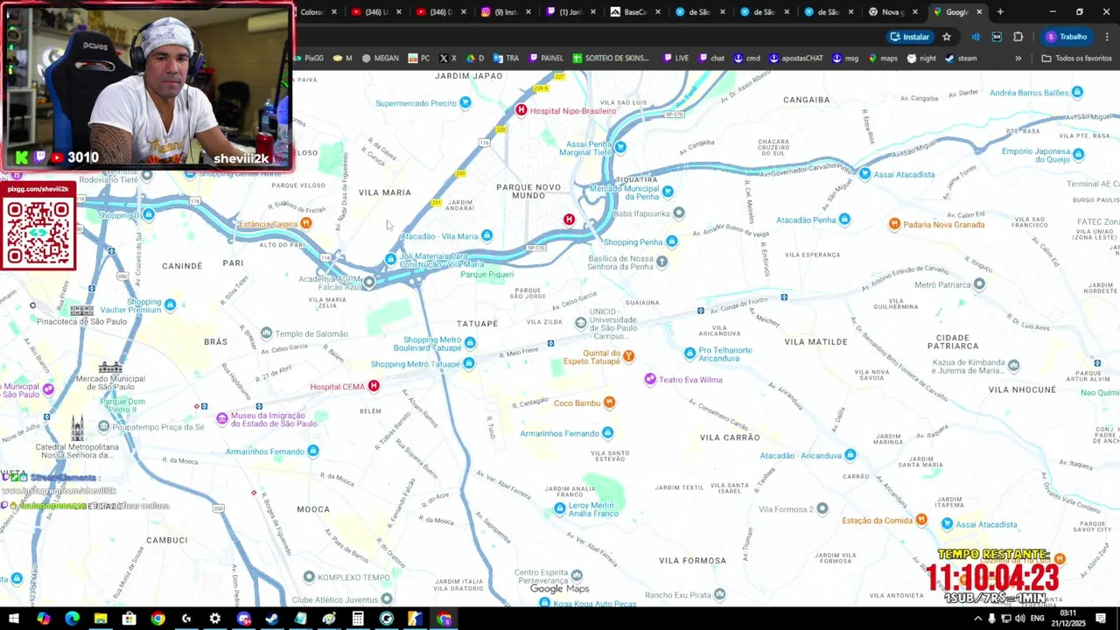The width and height of the screenshot is (1120, 630).
Task: Click the Museu da Imigração pin
Action: (222, 419)
